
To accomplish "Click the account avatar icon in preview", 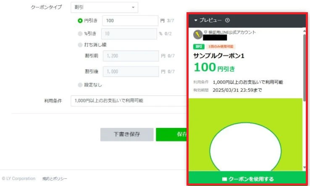I will pyautogui.click(x=198, y=35).
